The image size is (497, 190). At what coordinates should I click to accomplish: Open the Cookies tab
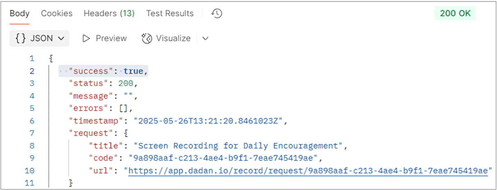click(57, 14)
